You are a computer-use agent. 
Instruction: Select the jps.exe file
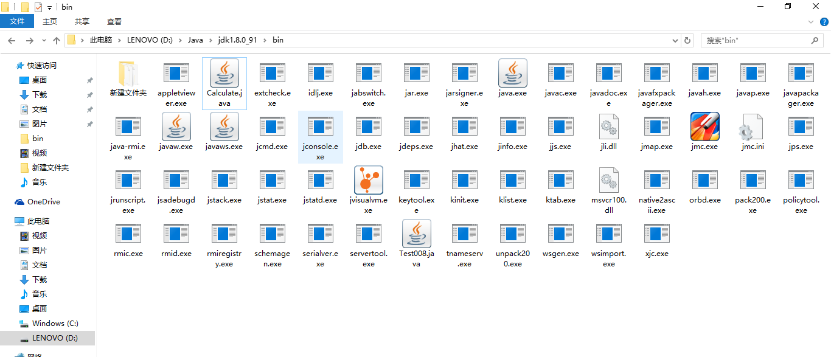(x=801, y=132)
